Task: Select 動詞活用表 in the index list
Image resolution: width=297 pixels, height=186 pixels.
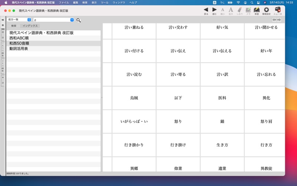Action: (19, 48)
